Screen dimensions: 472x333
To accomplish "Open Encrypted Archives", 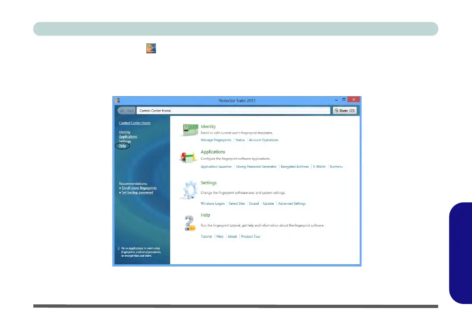I will tap(295, 166).
